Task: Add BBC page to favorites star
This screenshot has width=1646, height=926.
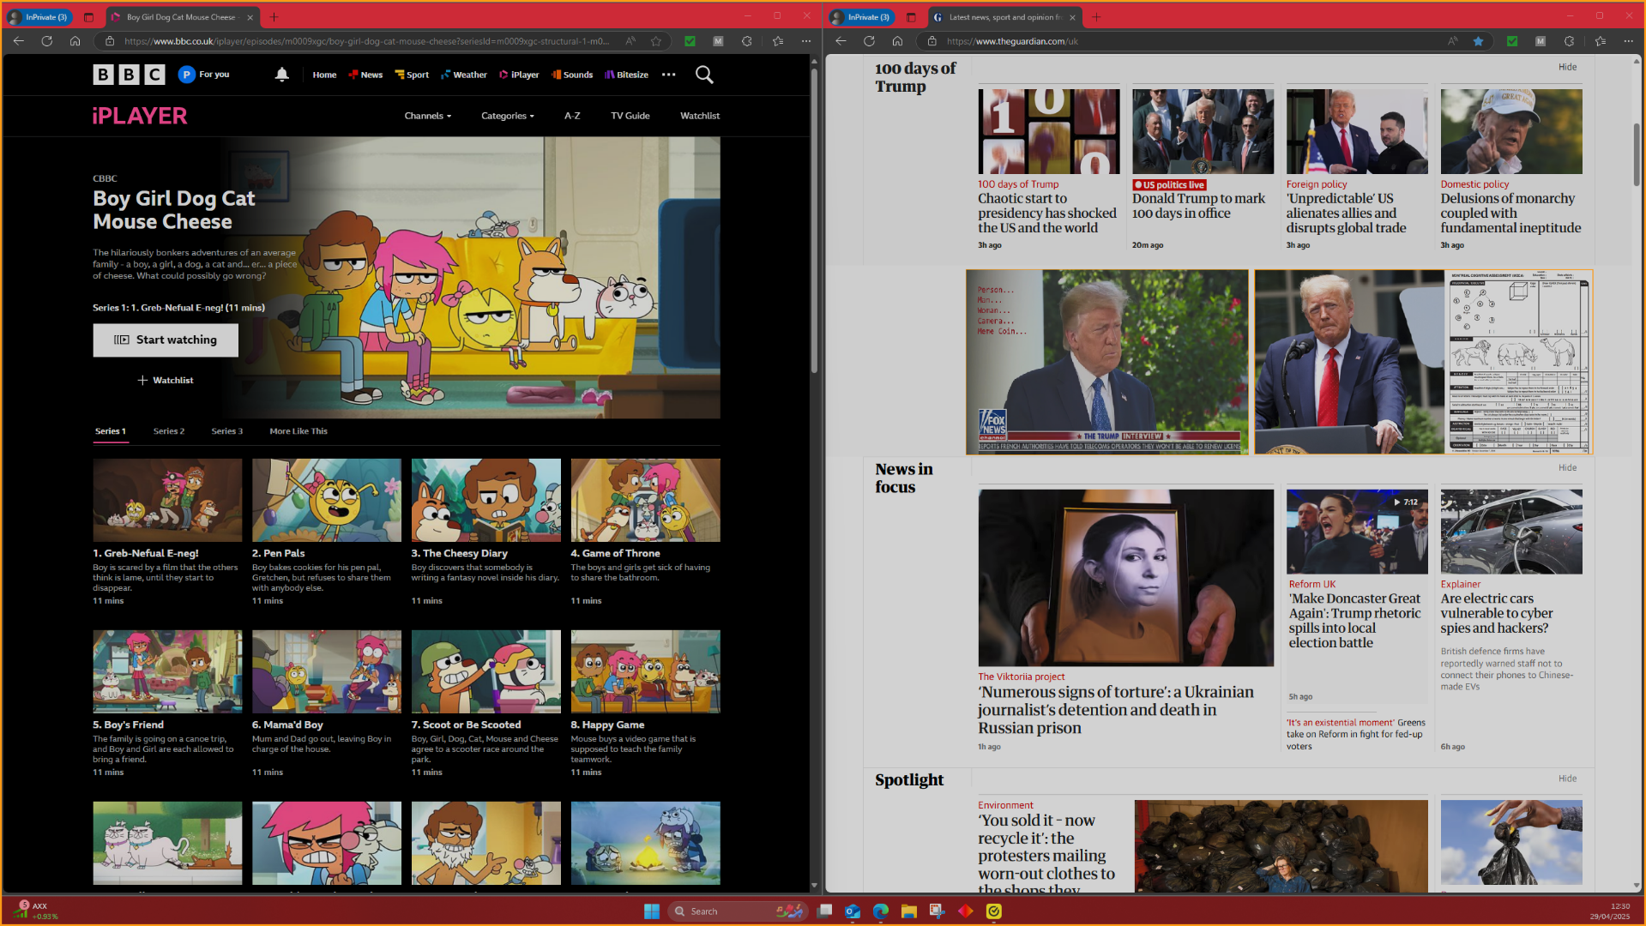Action: tap(656, 41)
